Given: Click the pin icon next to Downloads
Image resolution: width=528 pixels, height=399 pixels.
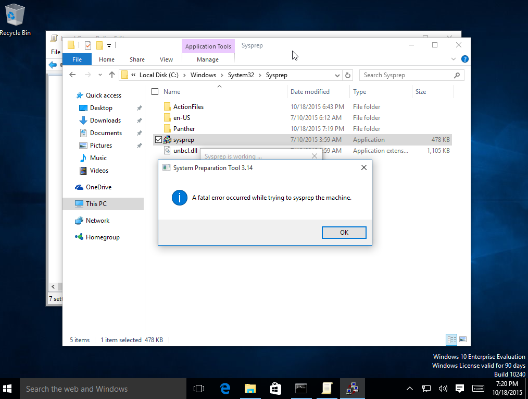Looking at the screenshot, I should click(139, 120).
